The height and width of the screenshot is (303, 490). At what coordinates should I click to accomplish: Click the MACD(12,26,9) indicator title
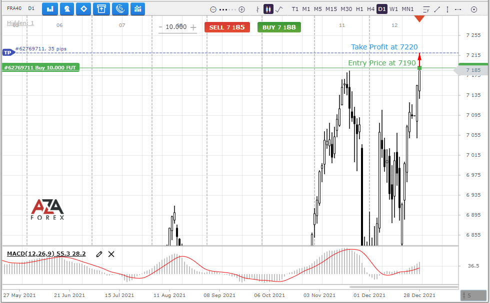tap(46, 254)
